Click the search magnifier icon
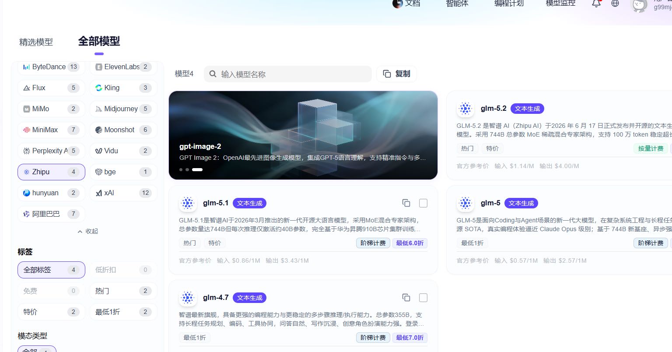Viewport: 672px width, 352px height. point(213,74)
